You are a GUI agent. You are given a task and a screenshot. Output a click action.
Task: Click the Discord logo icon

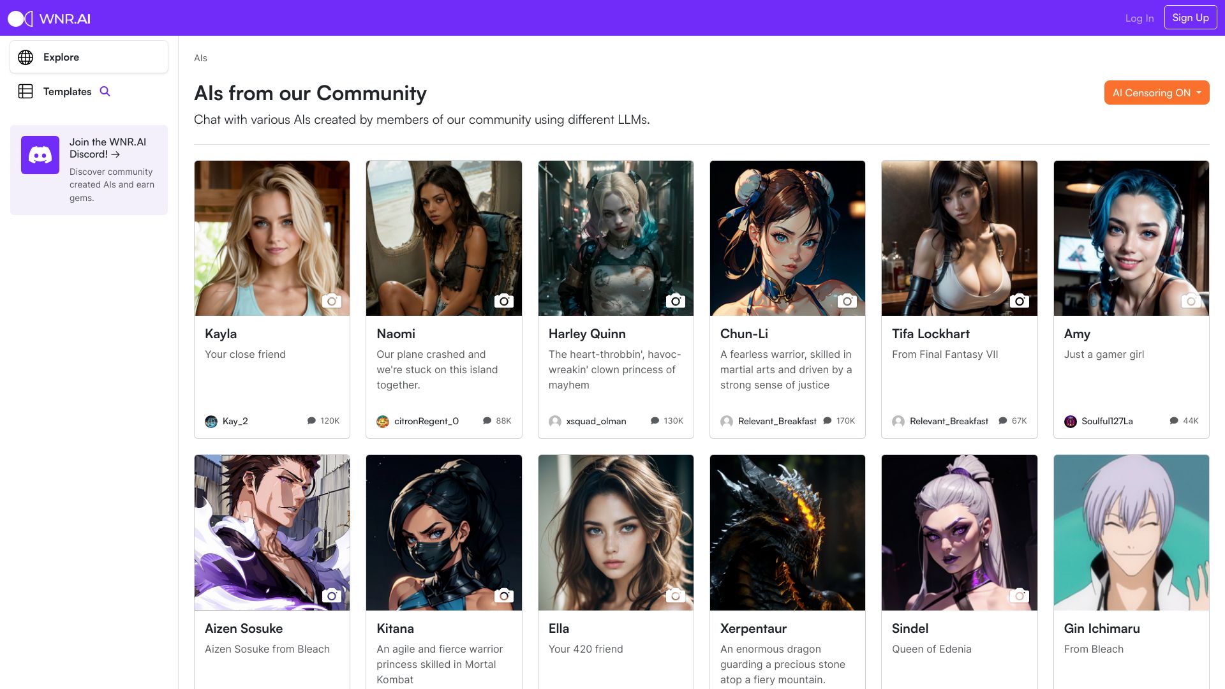(x=40, y=155)
